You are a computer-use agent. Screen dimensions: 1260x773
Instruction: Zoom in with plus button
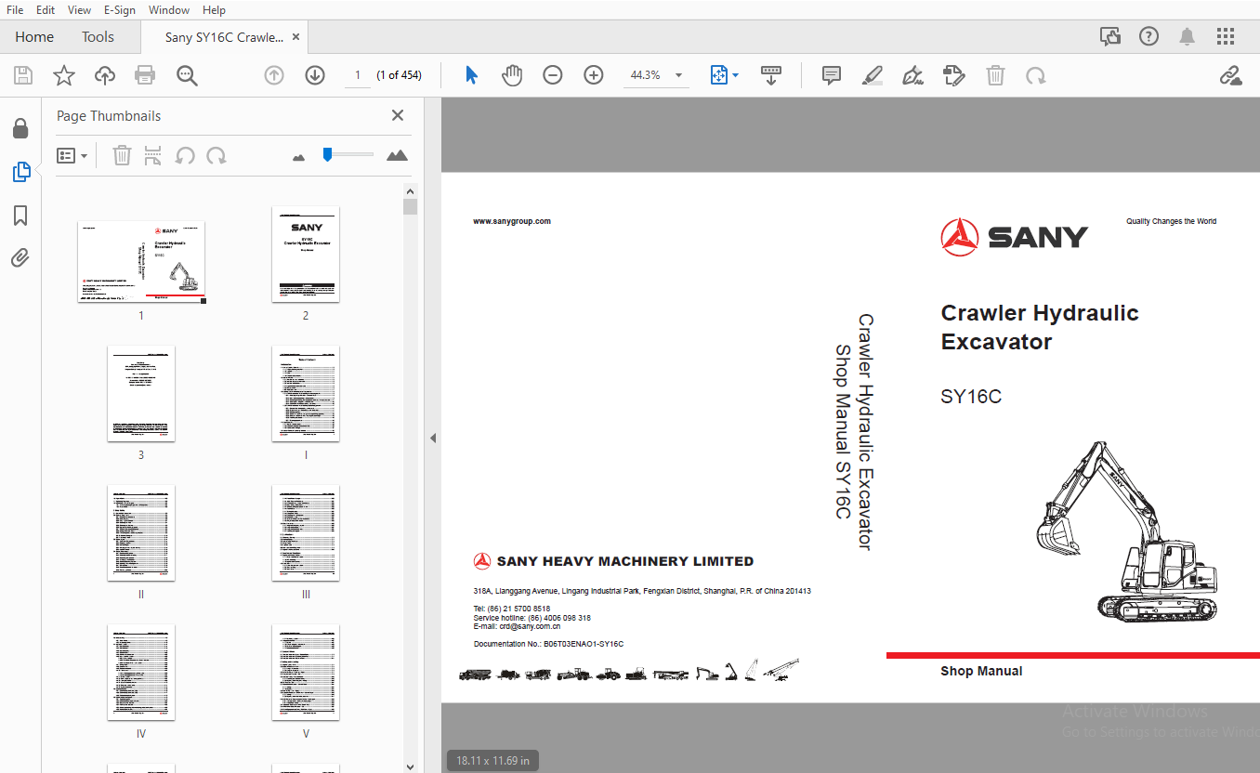coord(594,75)
